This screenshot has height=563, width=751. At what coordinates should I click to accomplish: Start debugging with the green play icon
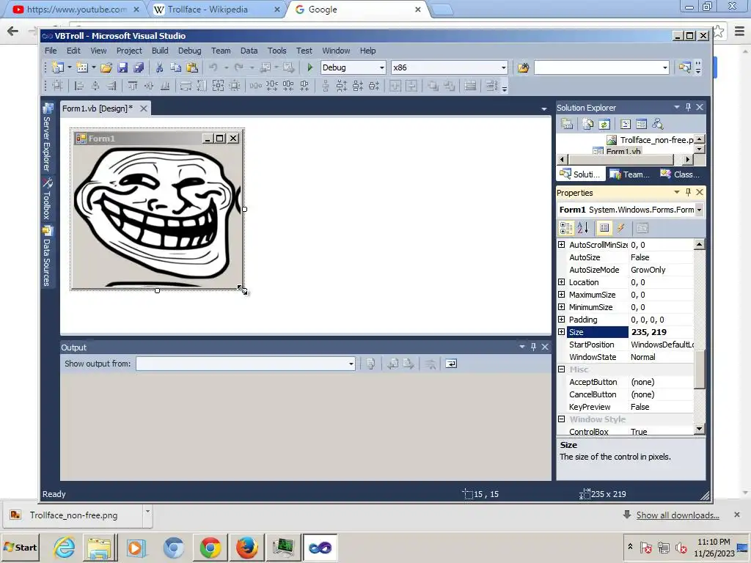point(310,67)
